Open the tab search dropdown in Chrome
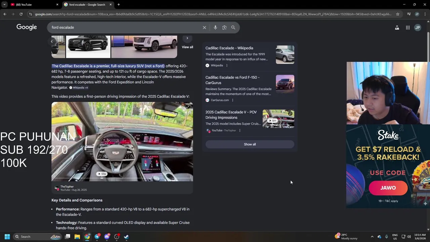The image size is (430, 242). point(4,5)
